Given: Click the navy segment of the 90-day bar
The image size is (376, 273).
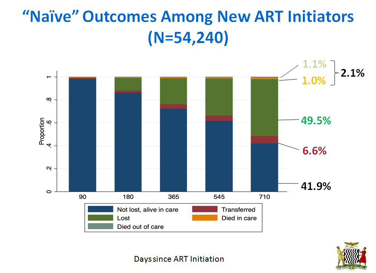Looking at the screenshot, I should click(83, 135).
